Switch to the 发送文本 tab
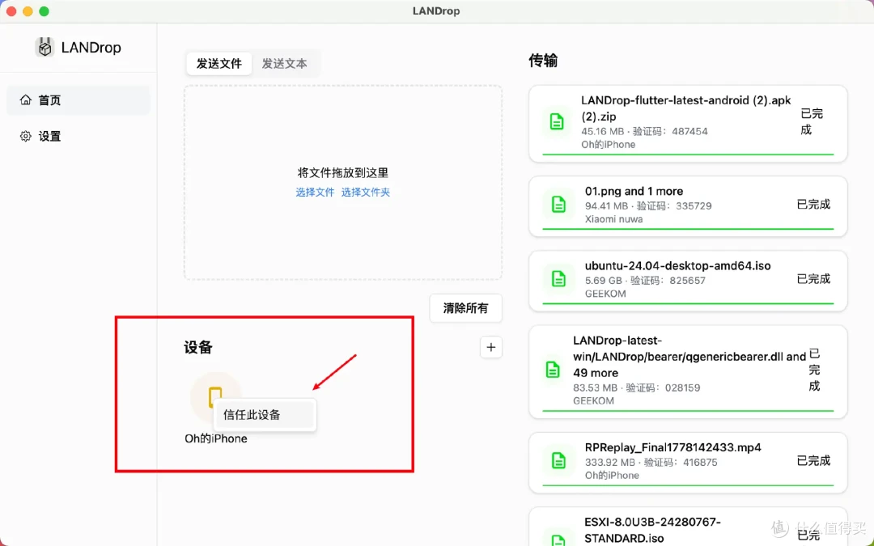Screen dimensions: 874x546 click(x=284, y=64)
